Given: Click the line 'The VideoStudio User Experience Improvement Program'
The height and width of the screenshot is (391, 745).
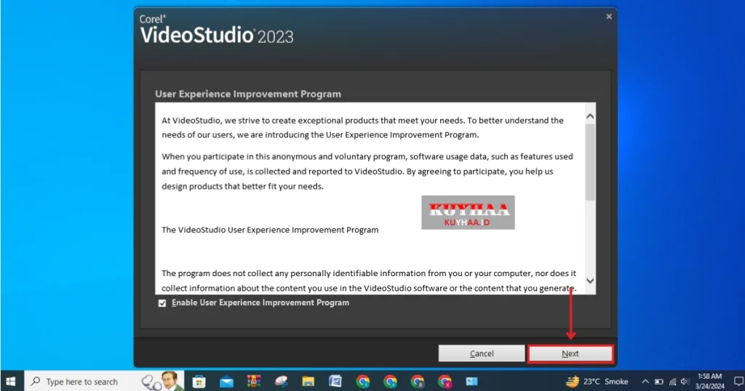Looking at the screenshot, I should point(270,230).
